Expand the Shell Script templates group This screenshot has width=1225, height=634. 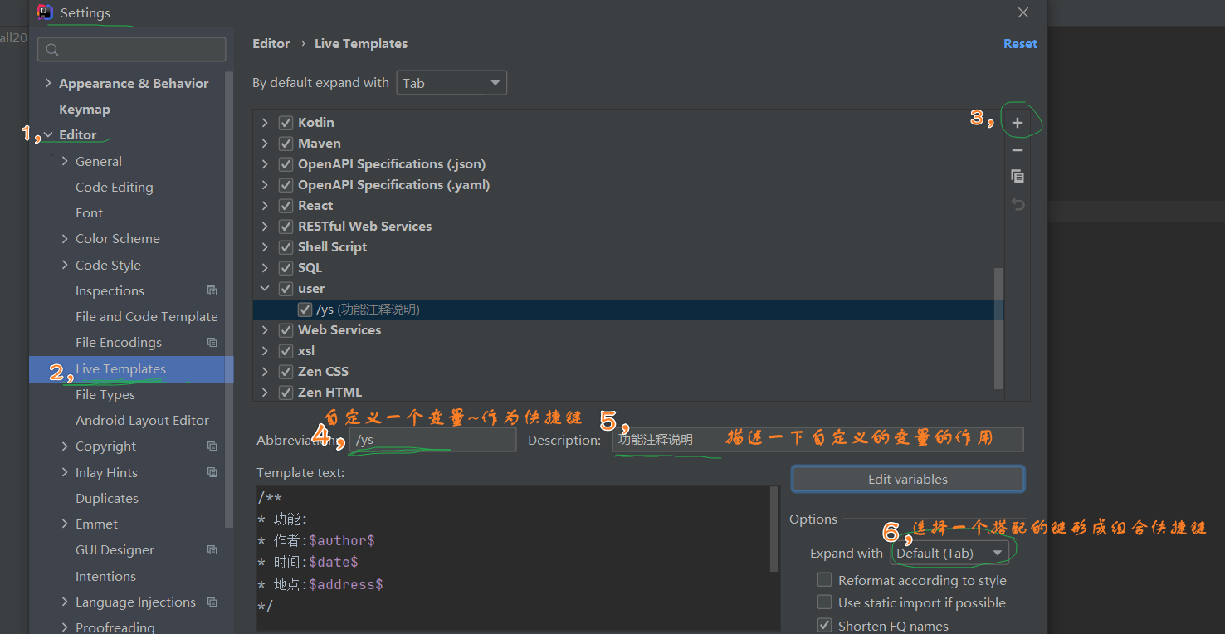coord(265,246)
